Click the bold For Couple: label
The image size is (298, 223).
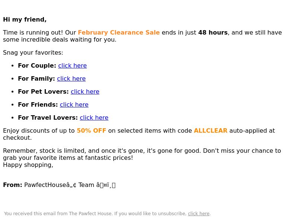tap(37, 66)
